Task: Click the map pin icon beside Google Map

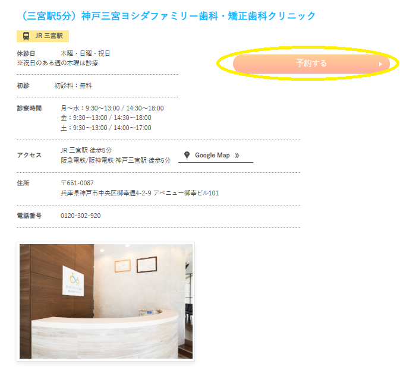Action: (187, 155)
